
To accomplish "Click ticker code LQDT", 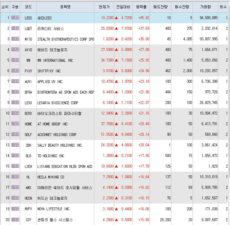I will tap(28, 29).
